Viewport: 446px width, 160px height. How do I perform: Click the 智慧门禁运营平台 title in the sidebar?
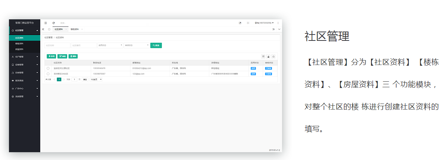(x=25, y=23)
